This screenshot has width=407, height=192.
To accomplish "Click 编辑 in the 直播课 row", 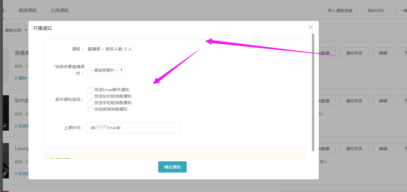I will (383, 53).
